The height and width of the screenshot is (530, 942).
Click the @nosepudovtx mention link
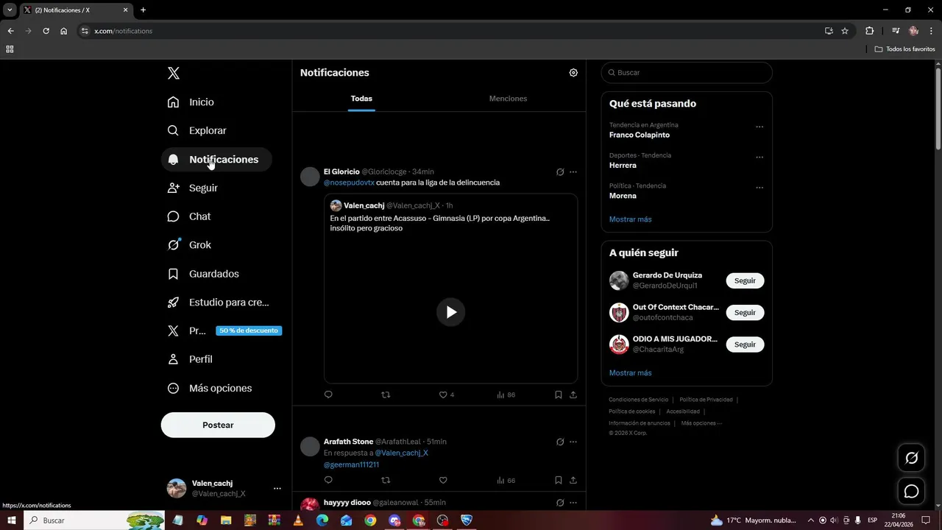coord(349,183)
